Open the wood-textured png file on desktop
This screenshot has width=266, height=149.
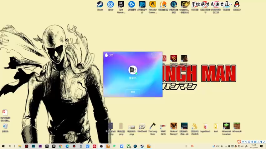[121, 129]
